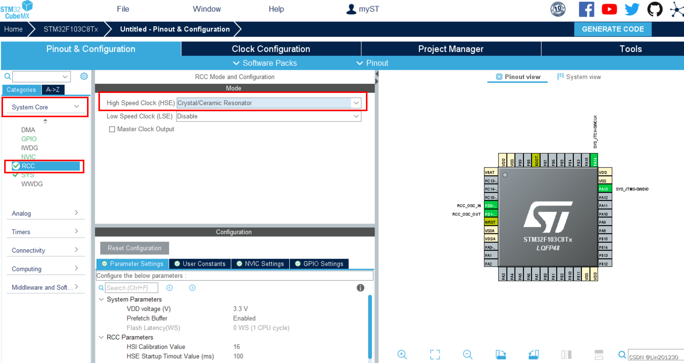Open GPIO Settings tab
This screenshot has height=363, width=684.
[319, 264]
